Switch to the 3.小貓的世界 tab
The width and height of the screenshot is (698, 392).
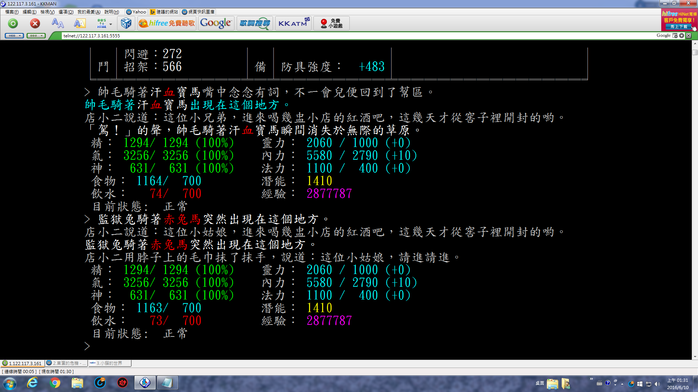[109, 363]
